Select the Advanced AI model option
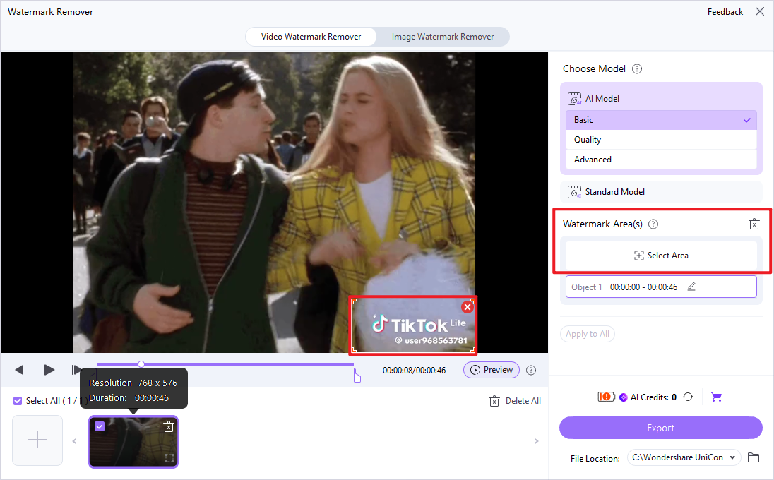The height and width of the screenshot is (480, 774). tap(661, 160)
